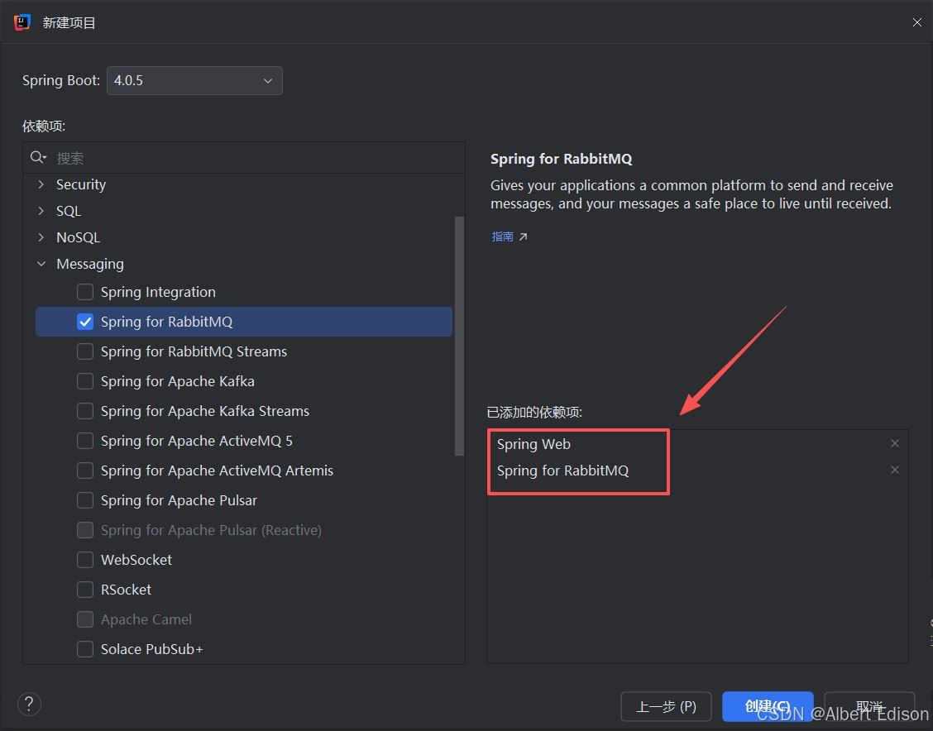This screenshot has height=731, width=933.
Task: Open the Spring Boot version dropdown
Action: [x=194, y=80]
